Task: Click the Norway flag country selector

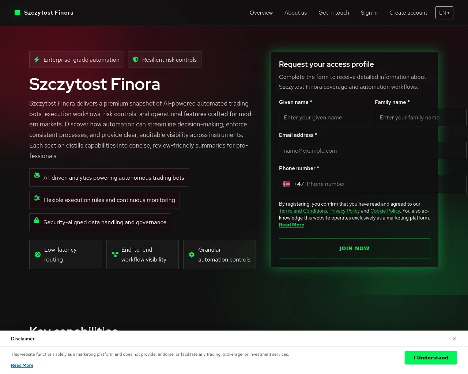Action: 286,184
